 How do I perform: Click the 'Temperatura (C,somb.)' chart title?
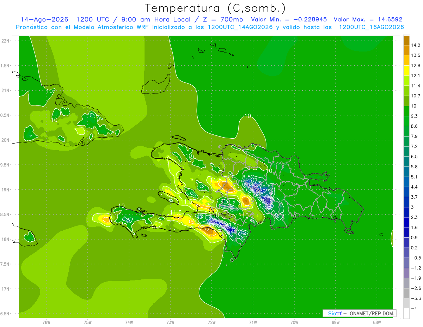(x=215, y=8)
